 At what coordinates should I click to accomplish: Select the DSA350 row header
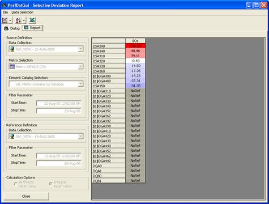tap(109, 86)
